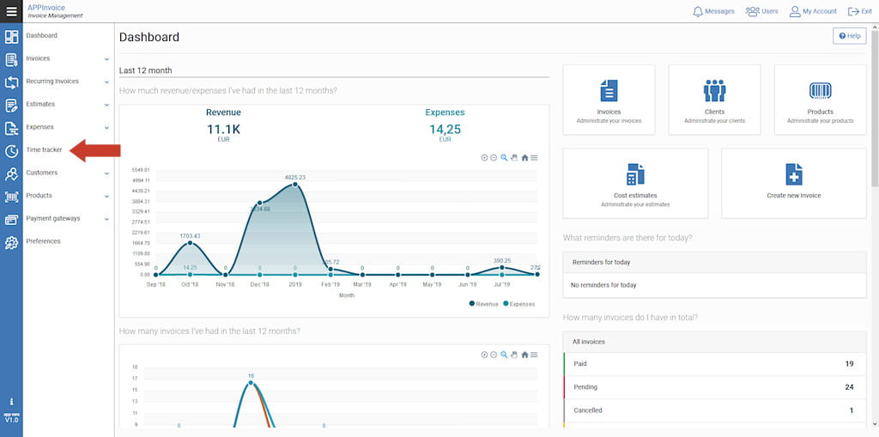
Task: Click the info icon at sidebar bottom
Action: click(x=11, y=402)
